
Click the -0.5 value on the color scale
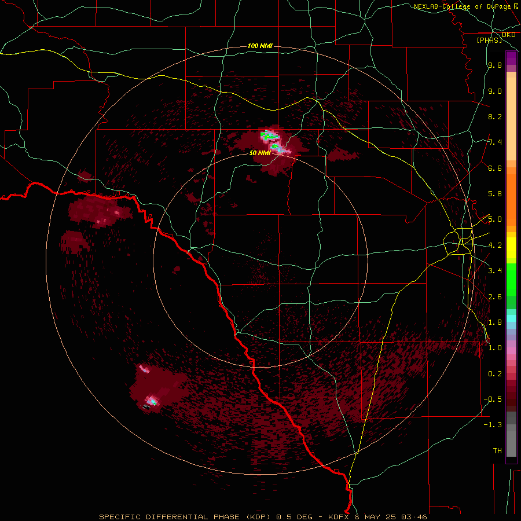tap(493, 399)
